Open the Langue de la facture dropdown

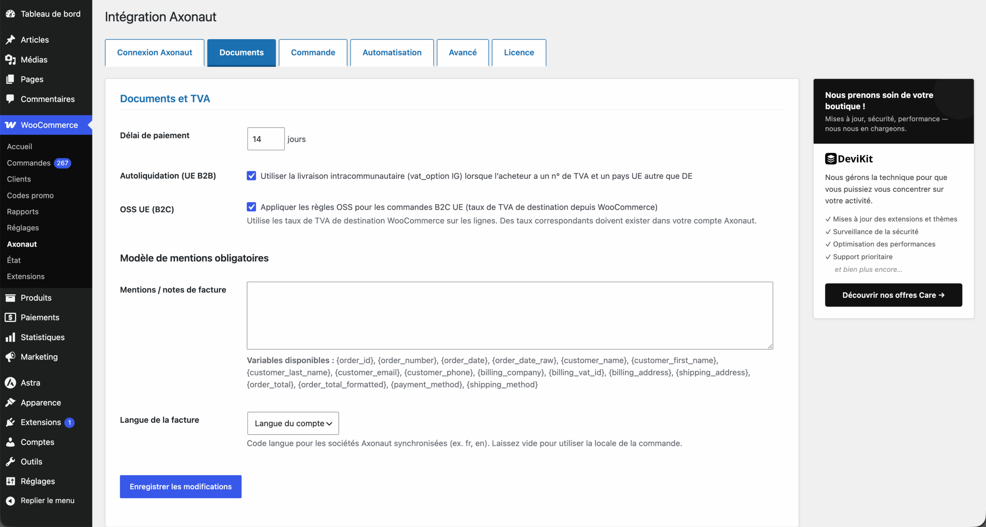tap(293, 424)
